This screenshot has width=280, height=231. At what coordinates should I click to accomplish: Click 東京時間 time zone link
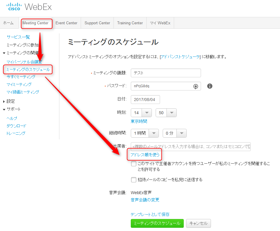139,122
